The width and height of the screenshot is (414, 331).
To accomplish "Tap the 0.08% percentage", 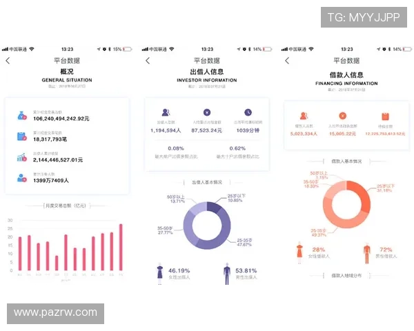I will click(176, 148).
